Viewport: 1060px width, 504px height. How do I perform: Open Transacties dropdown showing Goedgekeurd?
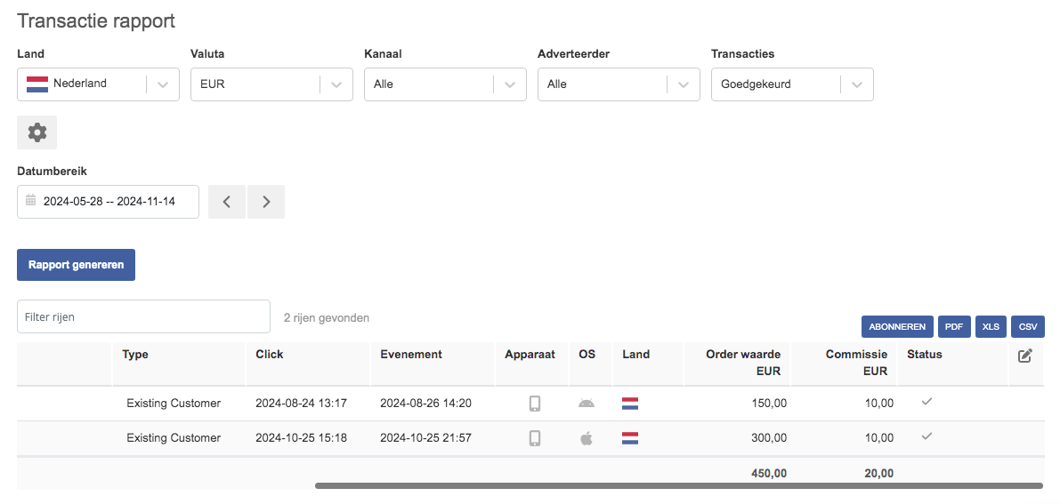point(792,84)
